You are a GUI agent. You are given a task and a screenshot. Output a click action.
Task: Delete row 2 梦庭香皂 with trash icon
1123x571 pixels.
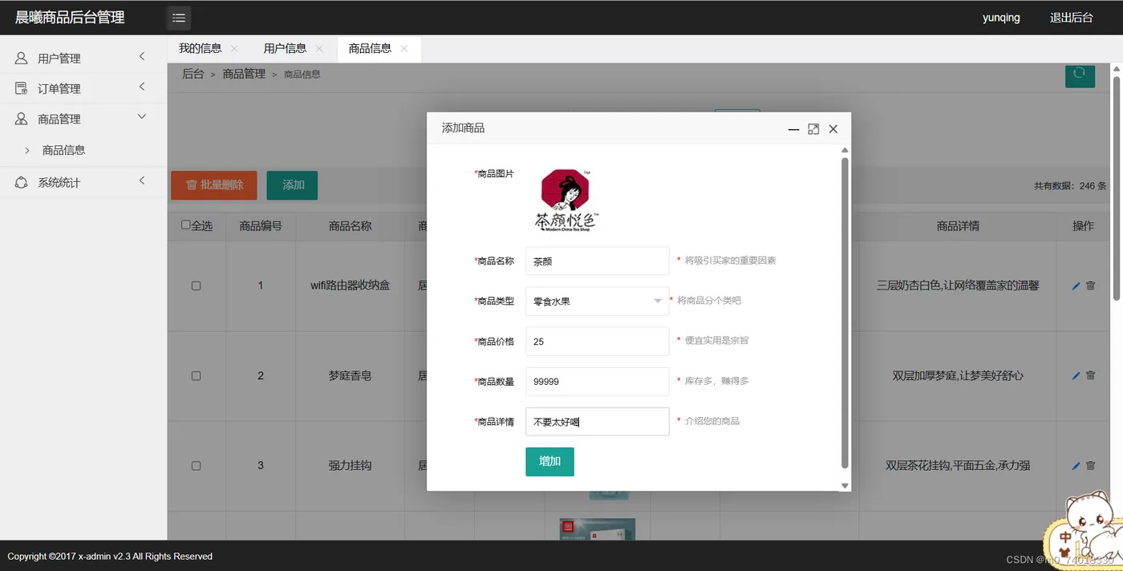click(x=1090, y=375)
